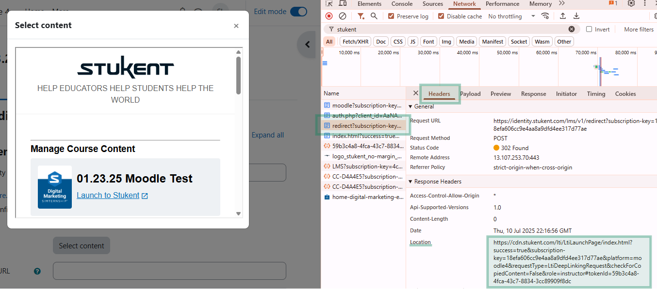
Task: Switch to the Response tab
Action: [x=534, y=94]
